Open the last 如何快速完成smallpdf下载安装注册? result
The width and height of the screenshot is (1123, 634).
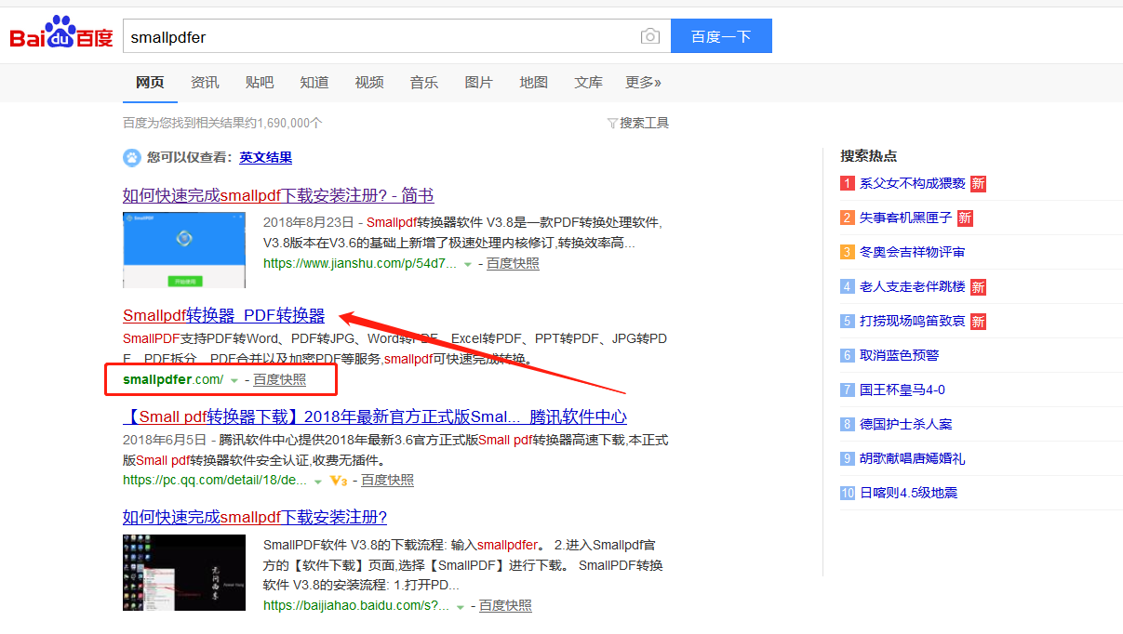(255, 517)
